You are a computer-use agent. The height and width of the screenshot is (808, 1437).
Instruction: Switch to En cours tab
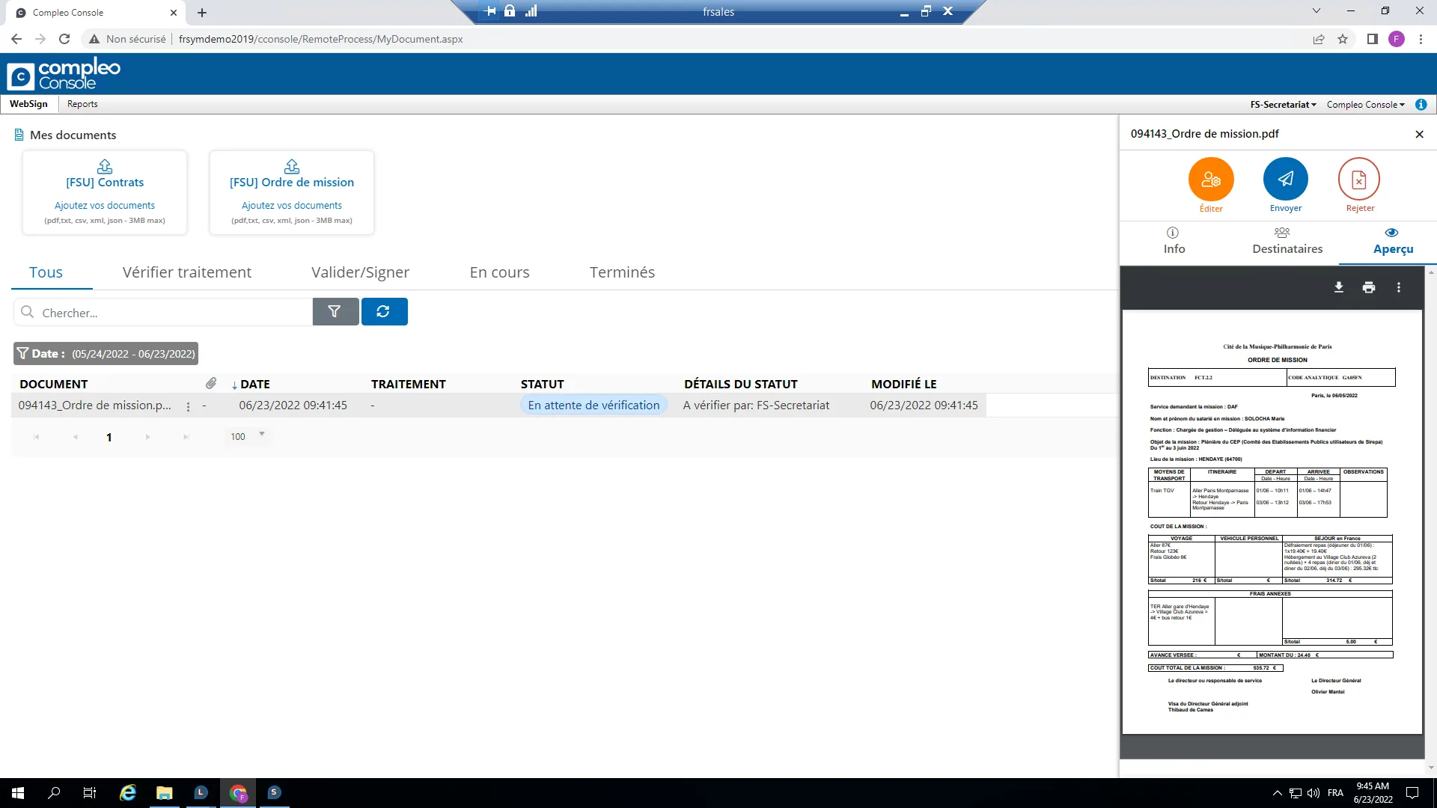[499, 272]
